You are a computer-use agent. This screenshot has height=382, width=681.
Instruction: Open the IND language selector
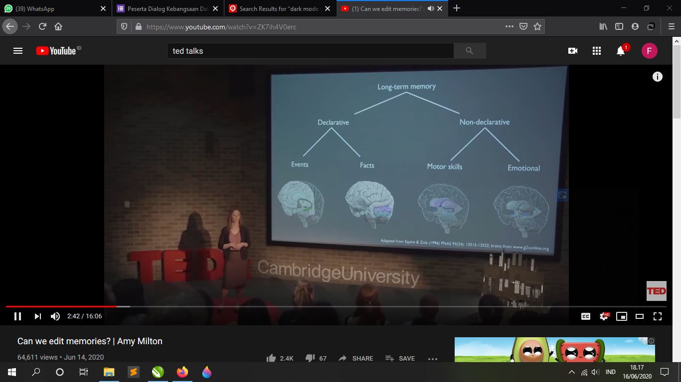[x=610, y=372]
